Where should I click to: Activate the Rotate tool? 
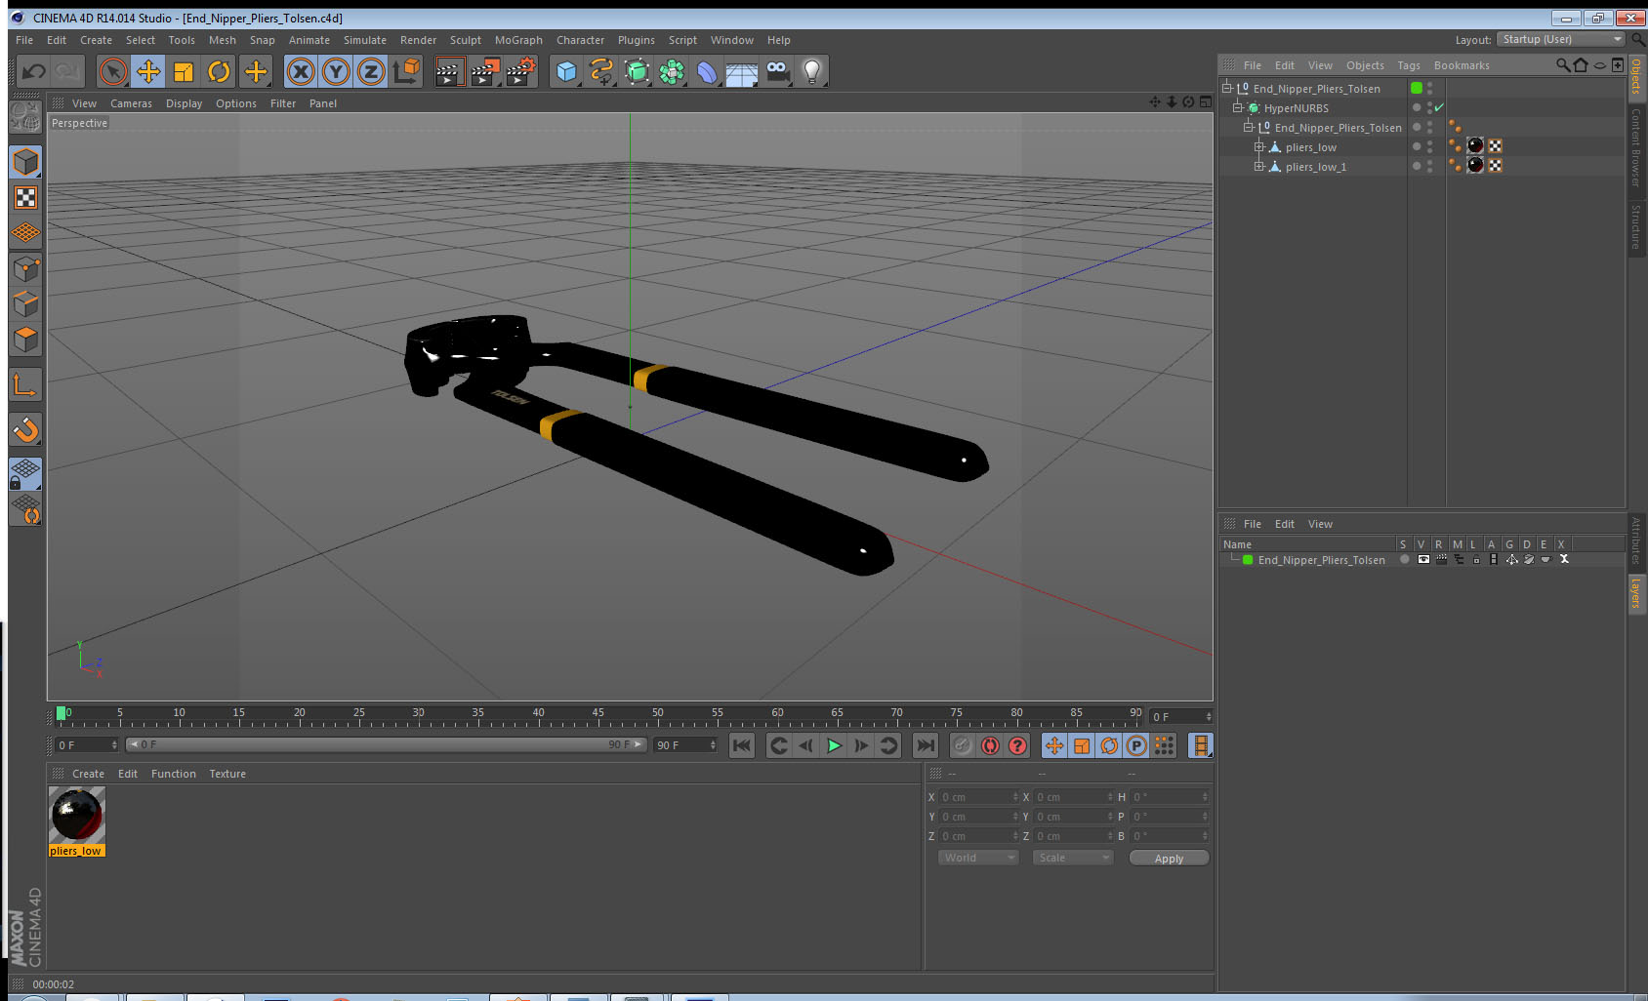[219, 71]
